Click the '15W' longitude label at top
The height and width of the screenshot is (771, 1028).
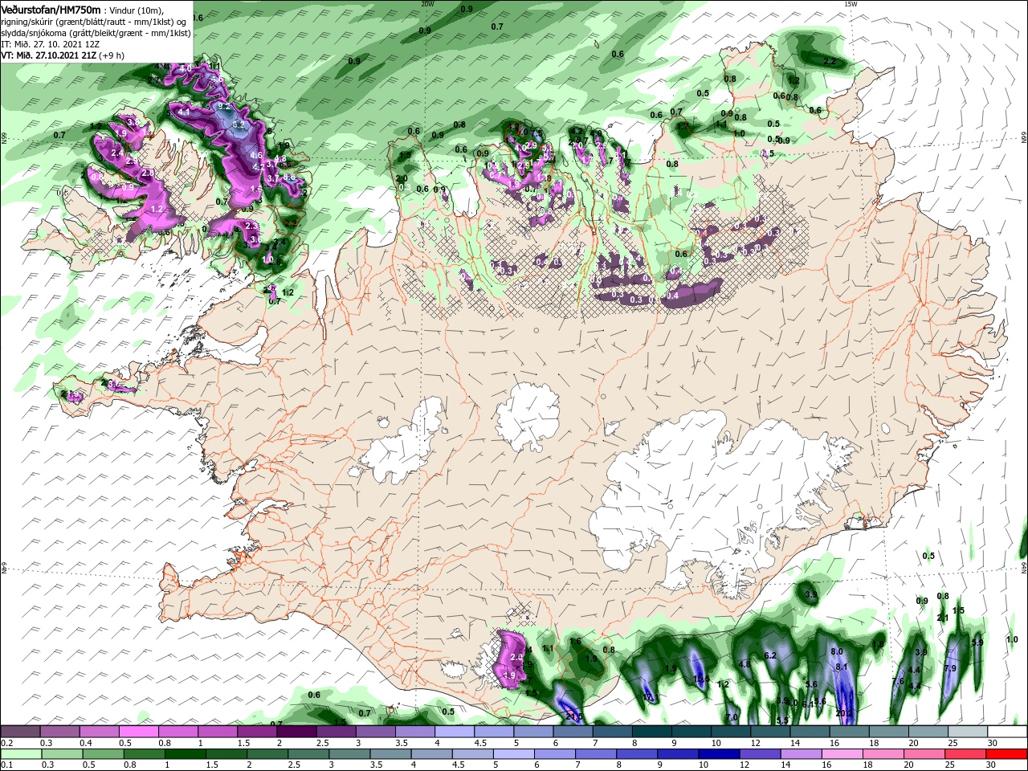tap(851, 4)
